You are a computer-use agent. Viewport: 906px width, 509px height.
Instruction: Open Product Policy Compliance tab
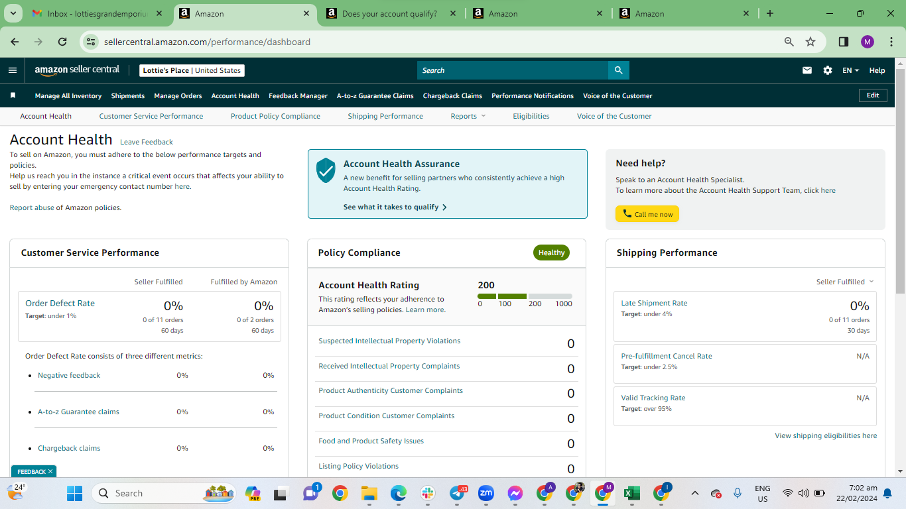tap(275, 116)
